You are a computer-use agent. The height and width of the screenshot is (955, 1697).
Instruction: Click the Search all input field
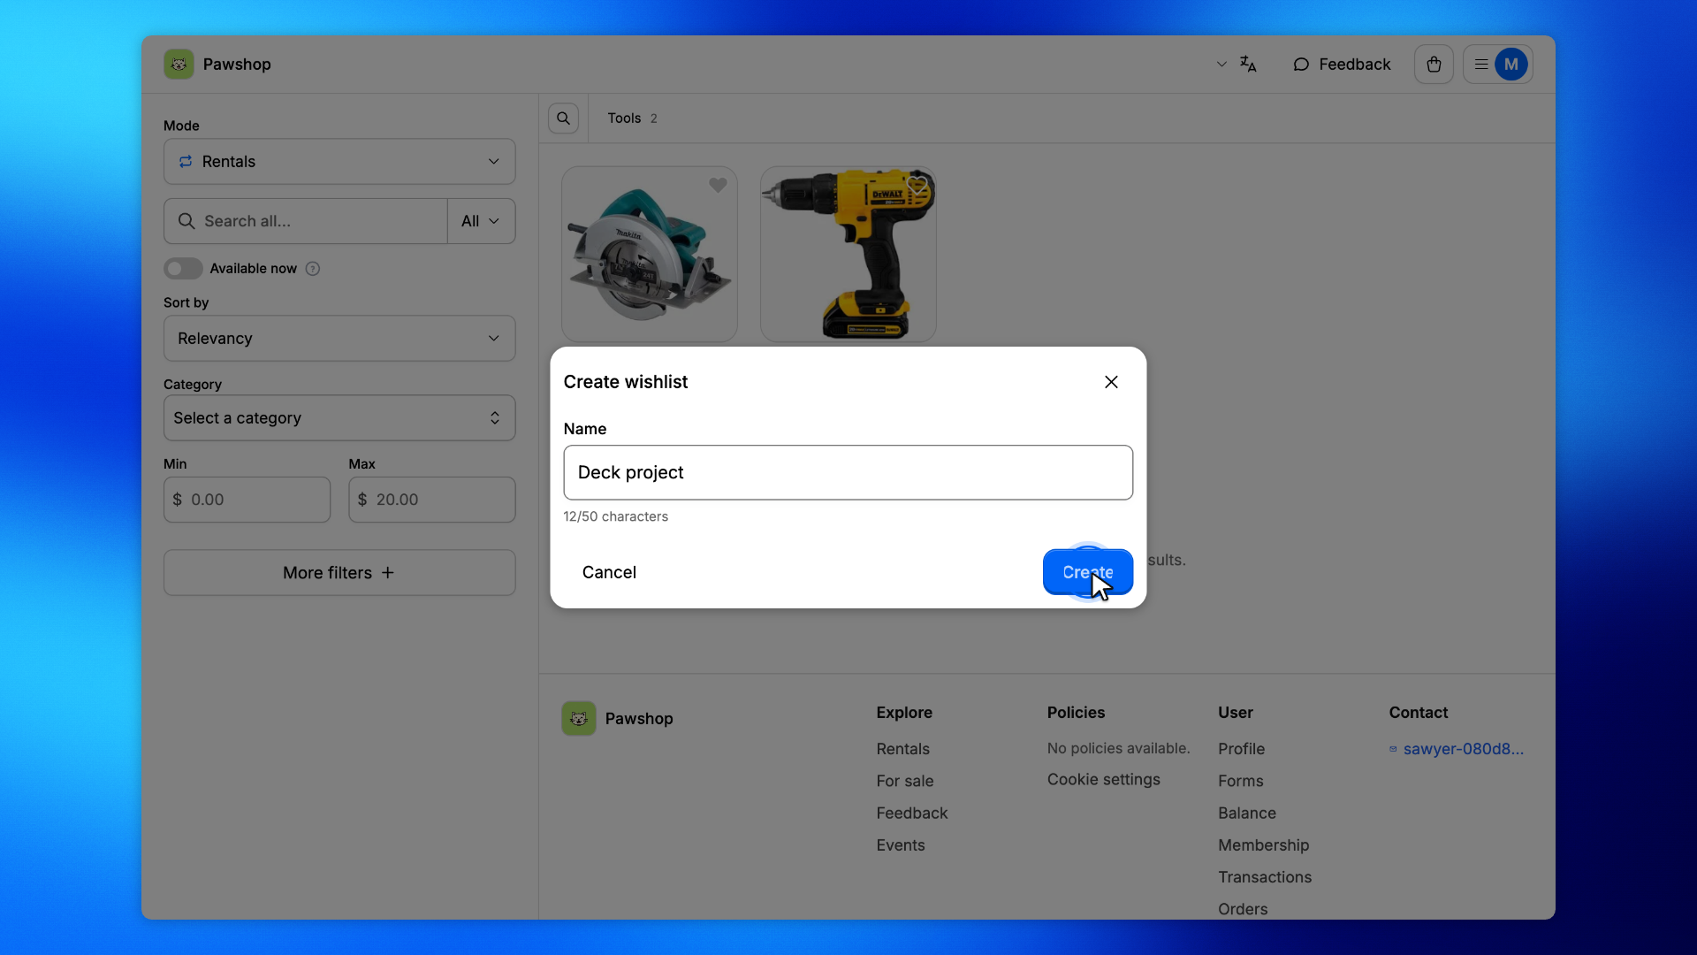[x=306, y=221]
